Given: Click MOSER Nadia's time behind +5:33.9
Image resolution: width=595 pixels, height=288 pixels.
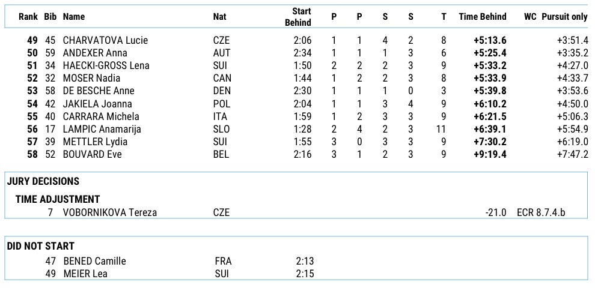Looking at the screenshot, I should tap(490, 78).
